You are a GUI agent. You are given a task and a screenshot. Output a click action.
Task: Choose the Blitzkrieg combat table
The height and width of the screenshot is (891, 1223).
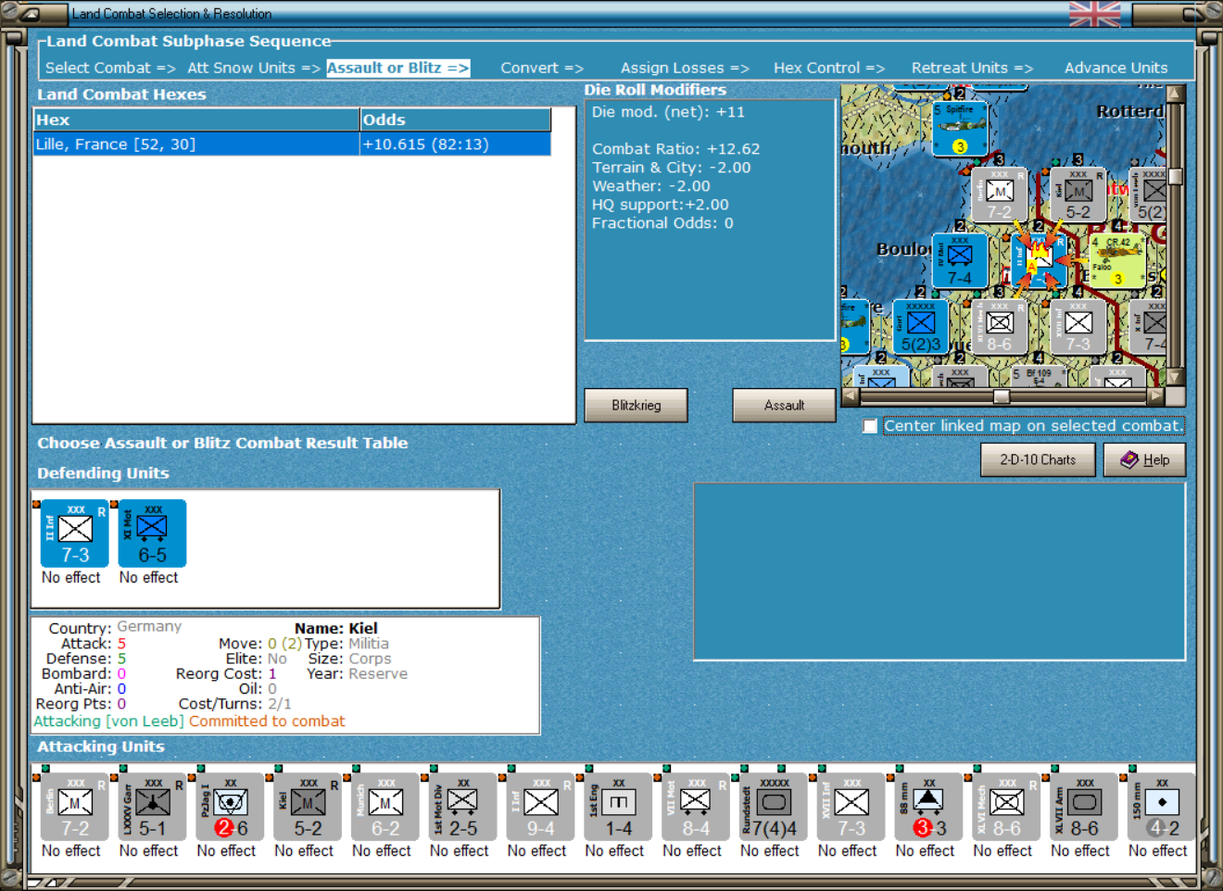click(636, 406)
